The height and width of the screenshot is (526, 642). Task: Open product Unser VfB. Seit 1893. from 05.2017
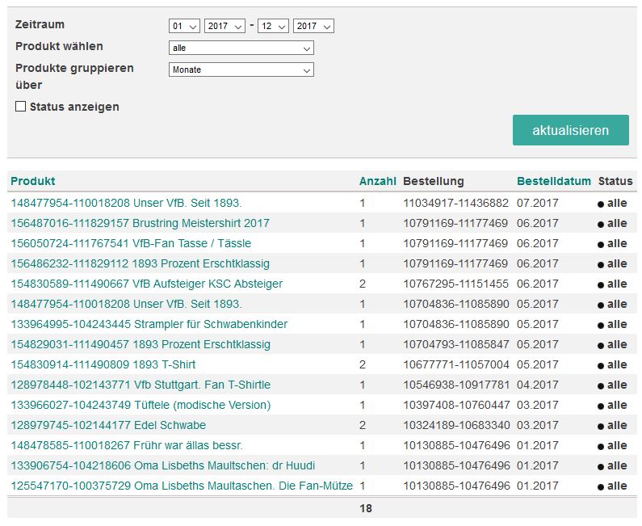pyautogui.click(x=126, y=304)
